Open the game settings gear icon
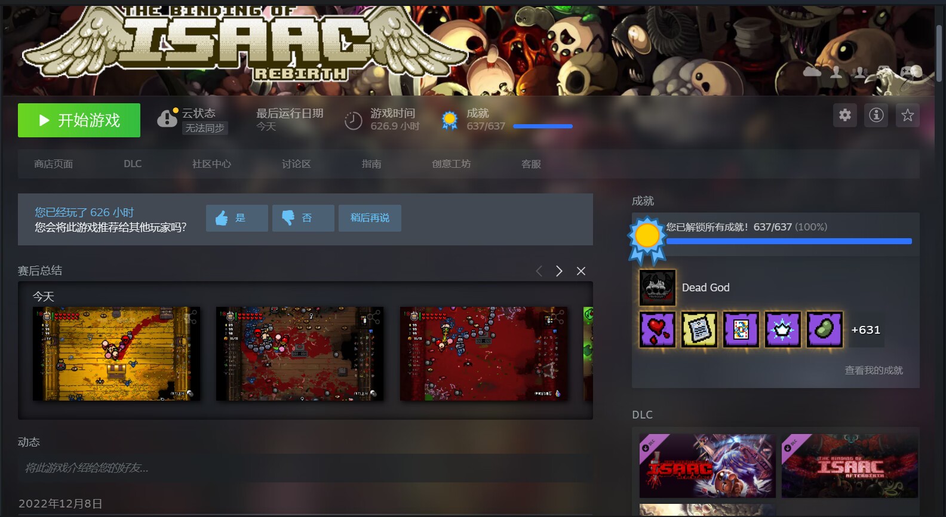This screenshot has height=517, width=946. pyautogui.click(x=844, y=115)
